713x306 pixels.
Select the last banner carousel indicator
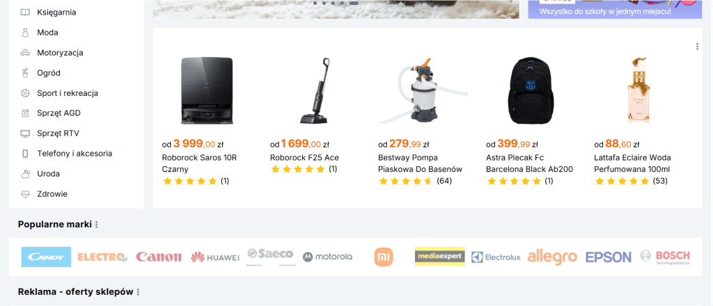[x=353, y=3]
